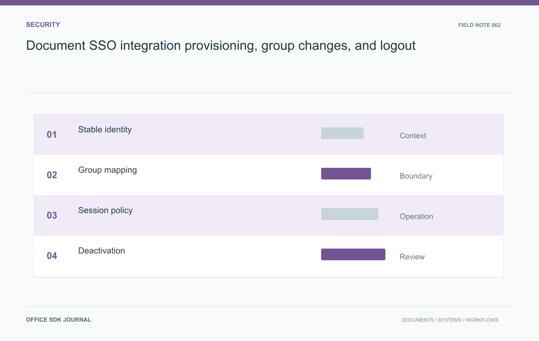Viewport: 539px width, 341px height.
Task: Select row number 04
Action: point(52,256)
